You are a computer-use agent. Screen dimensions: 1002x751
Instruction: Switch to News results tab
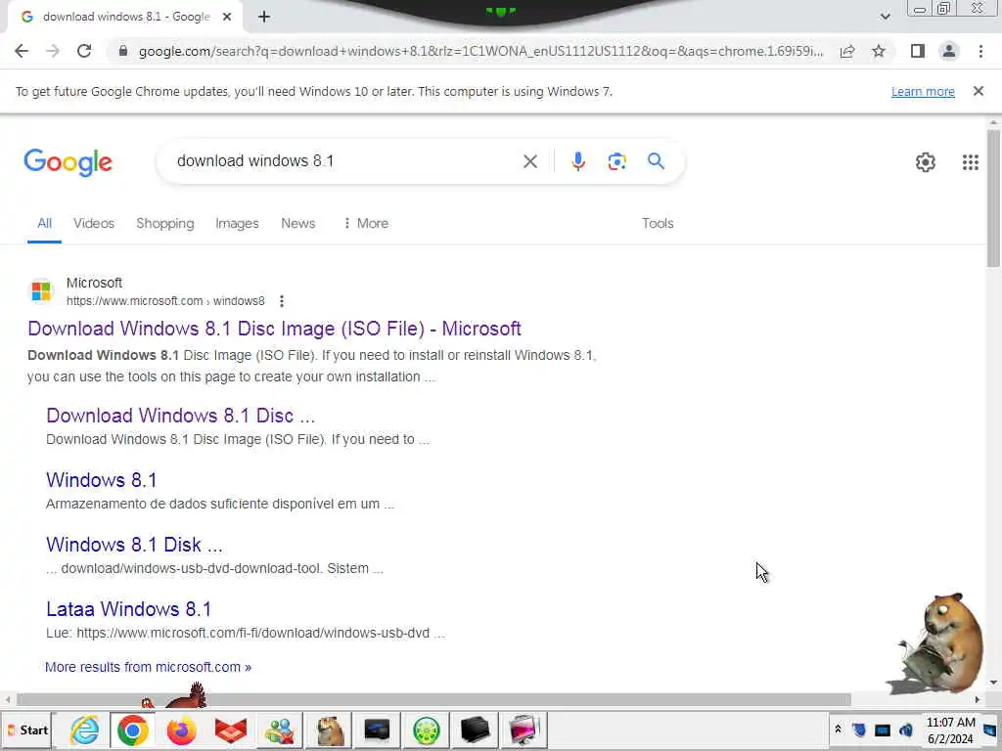[x=297, y=223]
